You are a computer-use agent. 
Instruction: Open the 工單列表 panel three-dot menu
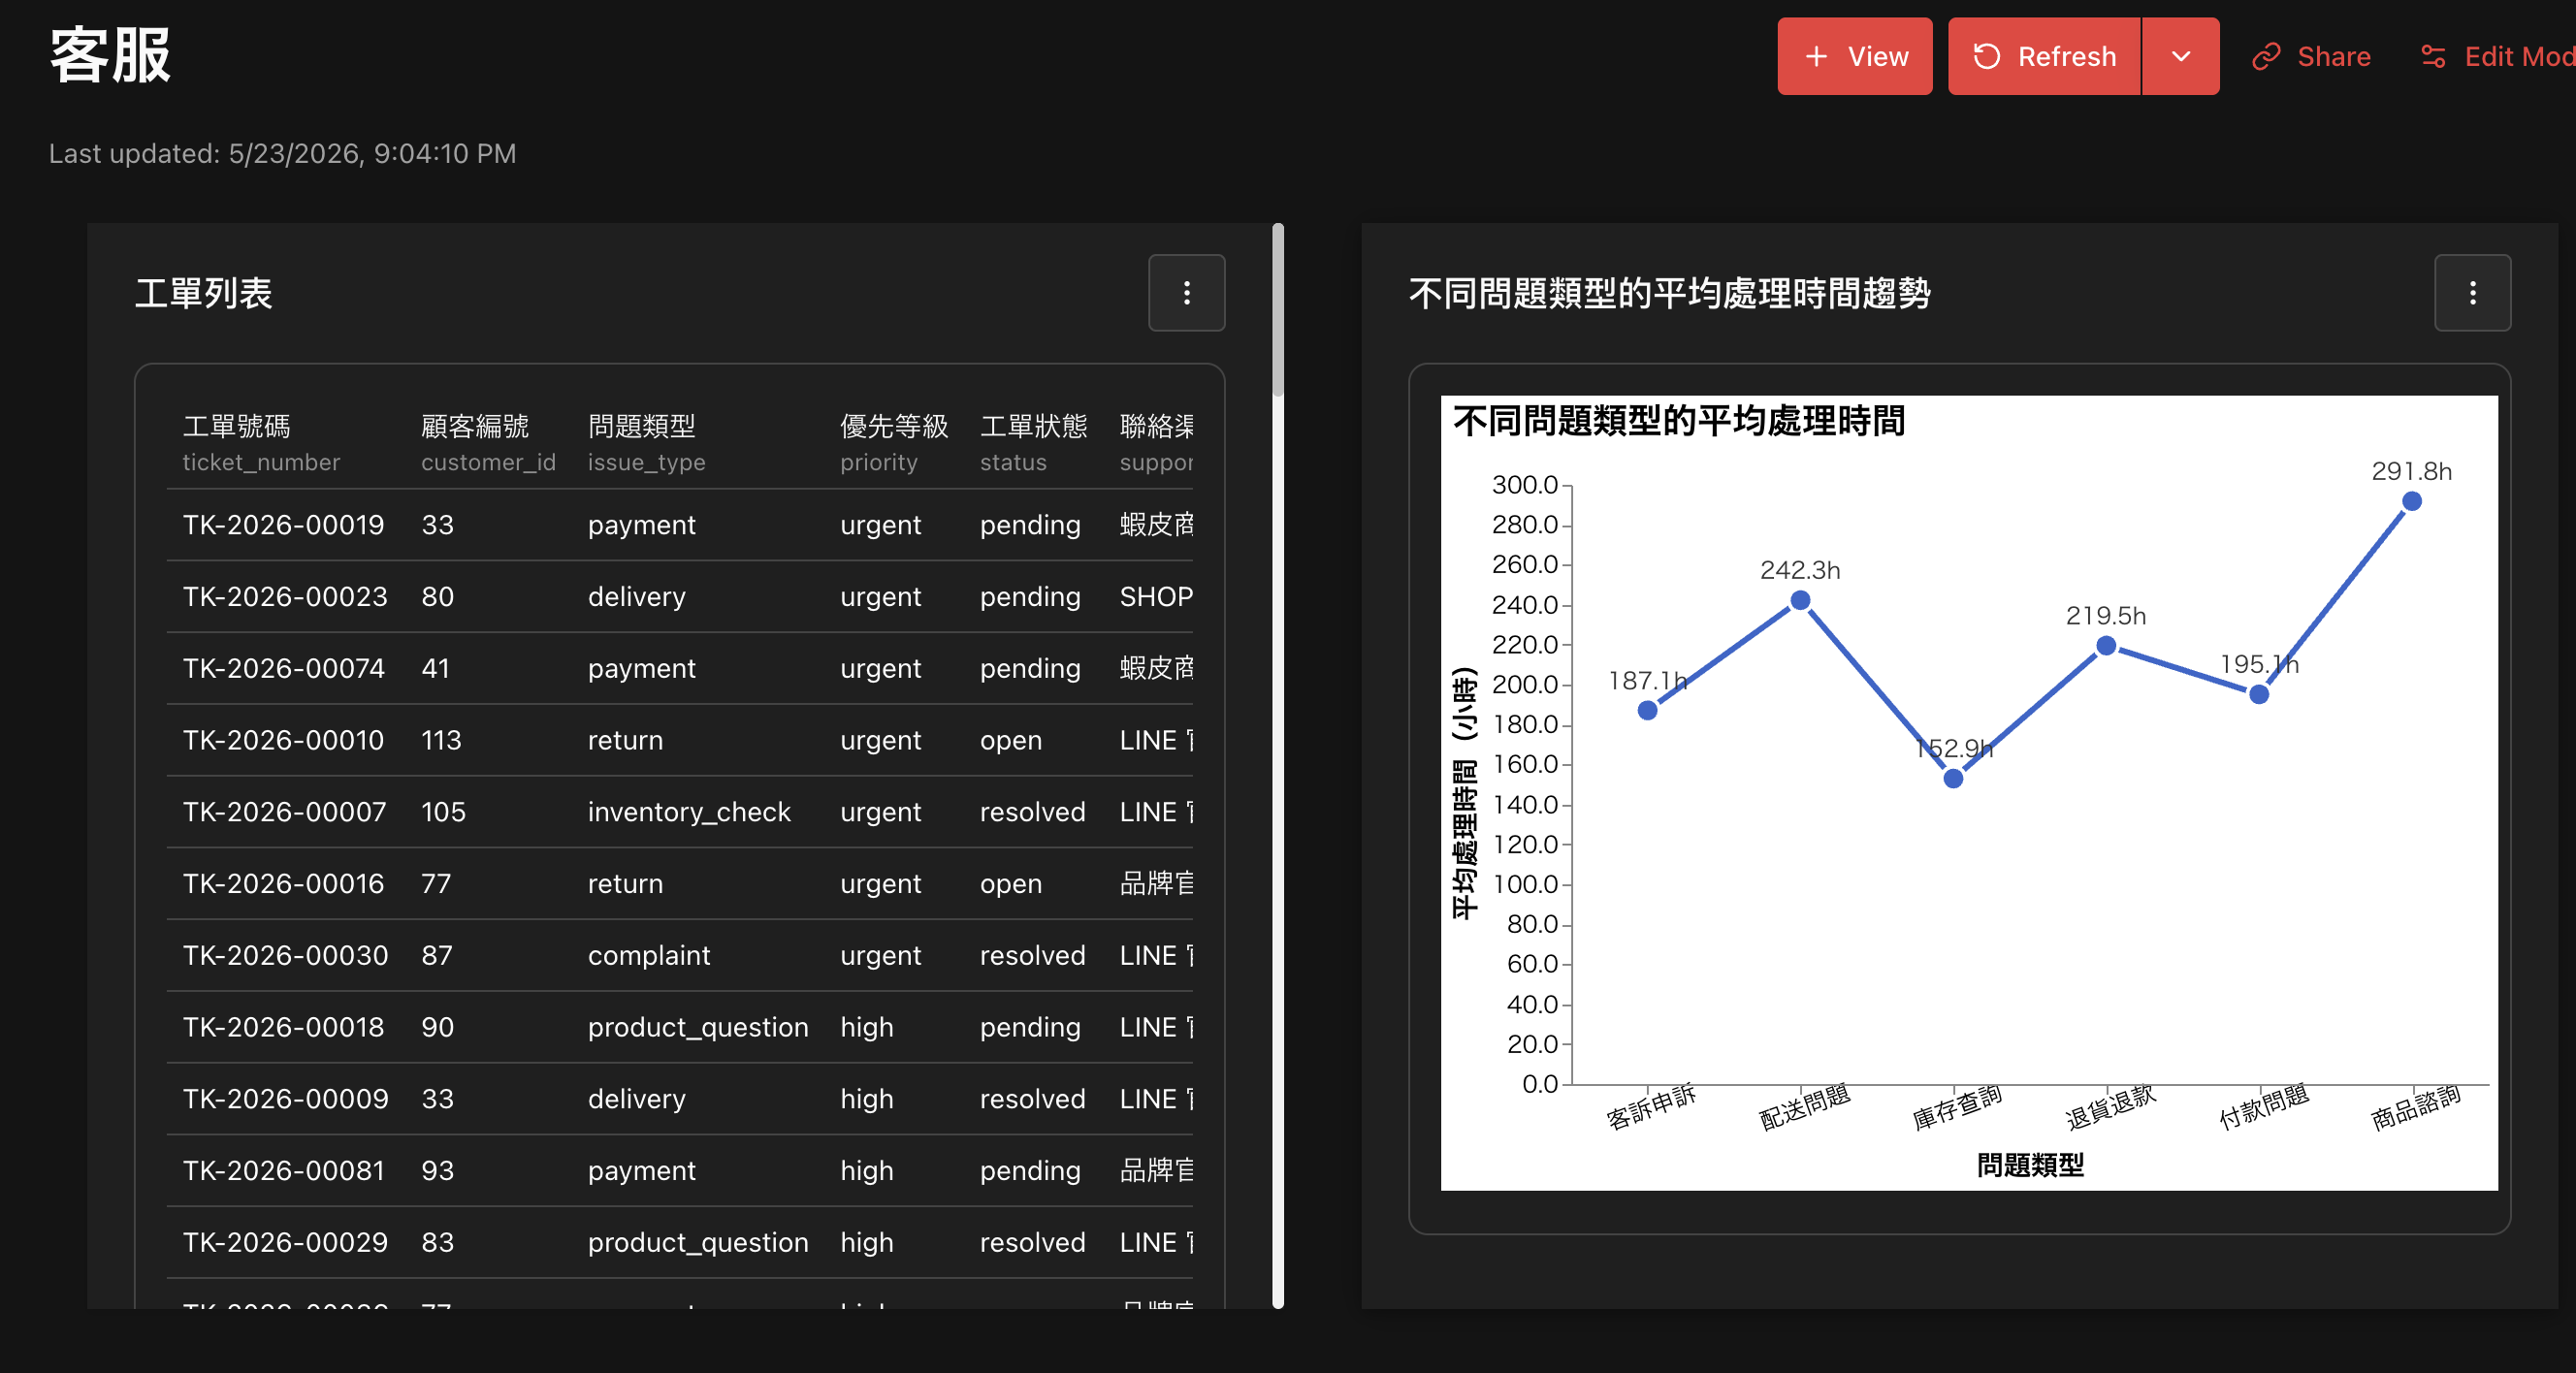point(1186,293)
